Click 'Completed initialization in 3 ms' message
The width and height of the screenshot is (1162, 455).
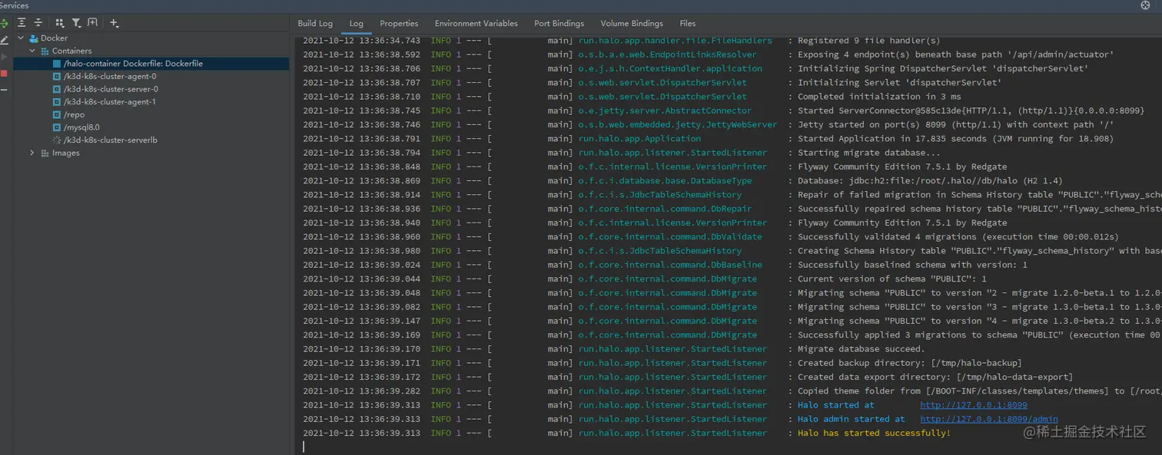click(x=879, y=97)
